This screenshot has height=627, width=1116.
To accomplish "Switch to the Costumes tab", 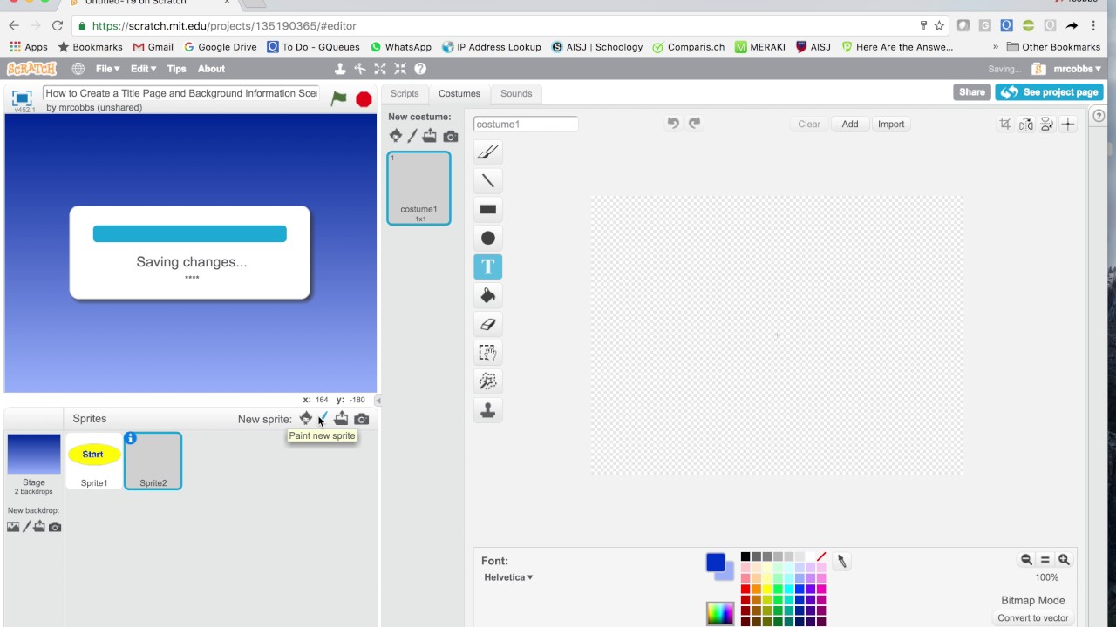I will click(459, 93).
